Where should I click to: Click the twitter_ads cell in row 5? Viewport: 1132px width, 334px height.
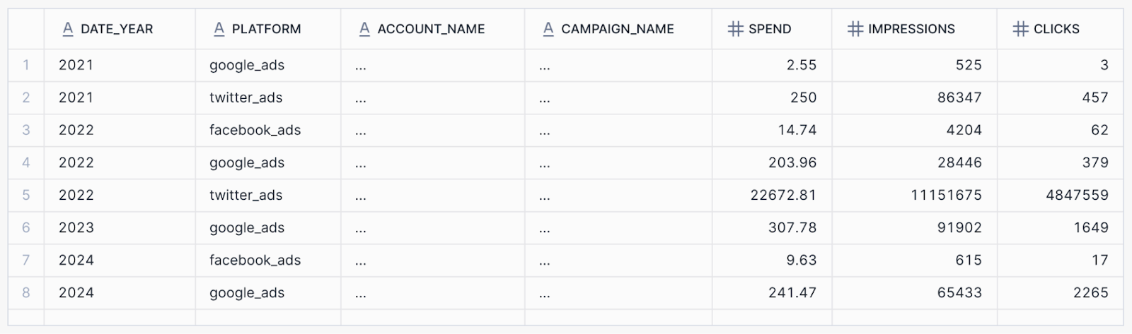(x=246, y=195)
